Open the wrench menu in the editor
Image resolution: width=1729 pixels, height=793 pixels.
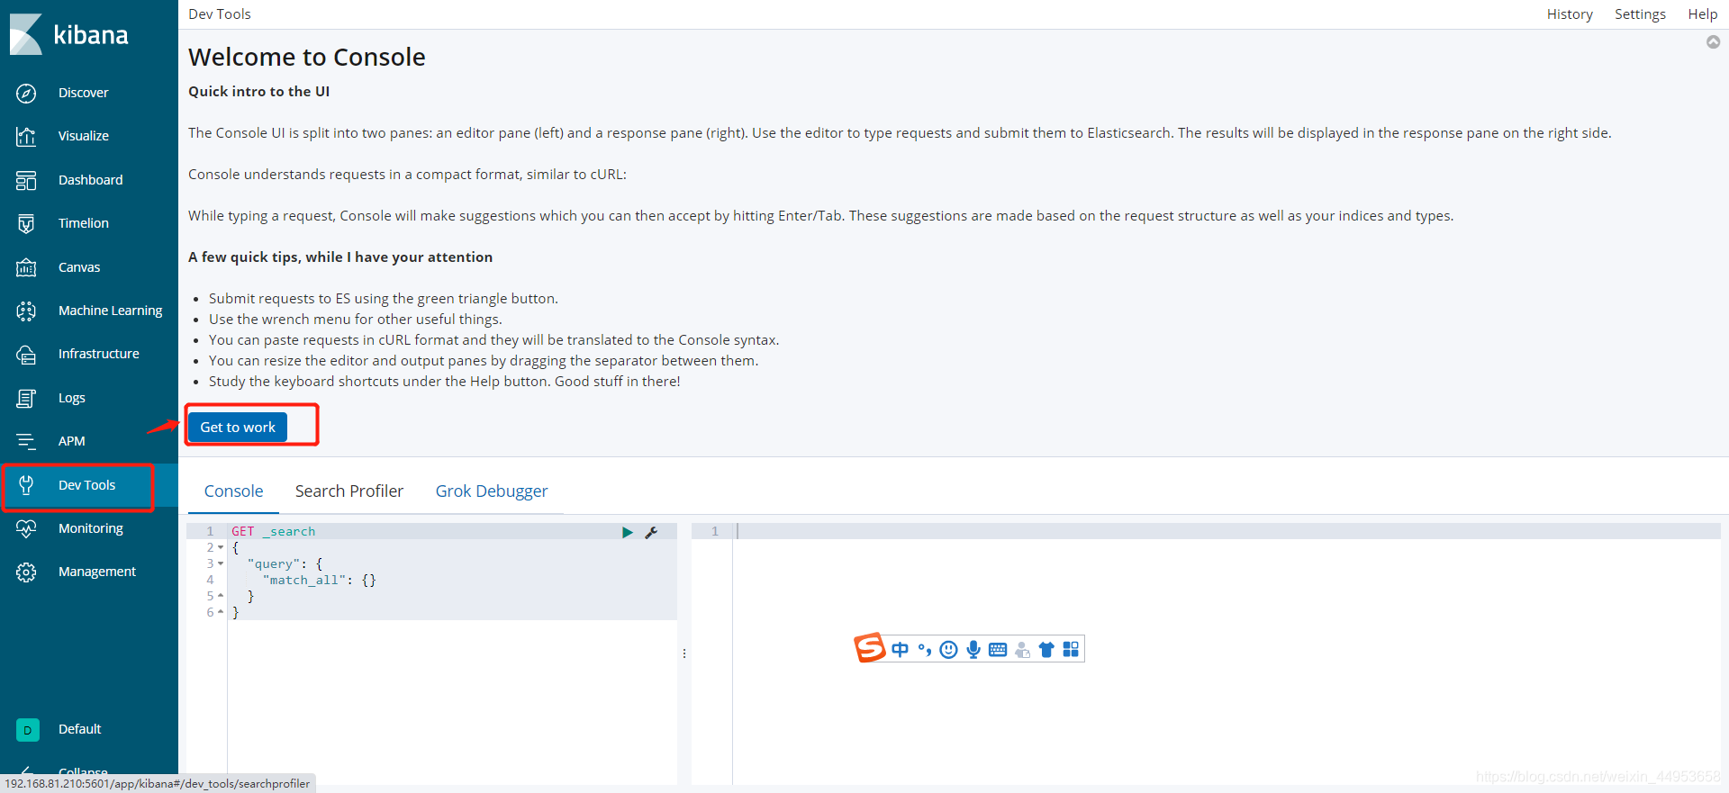[651, 532]
